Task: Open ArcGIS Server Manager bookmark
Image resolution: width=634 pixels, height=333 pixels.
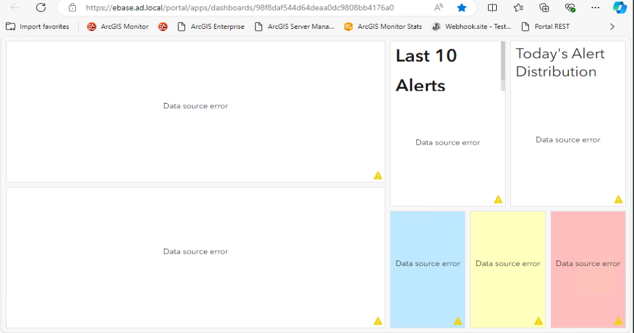Action: [294, 26]
